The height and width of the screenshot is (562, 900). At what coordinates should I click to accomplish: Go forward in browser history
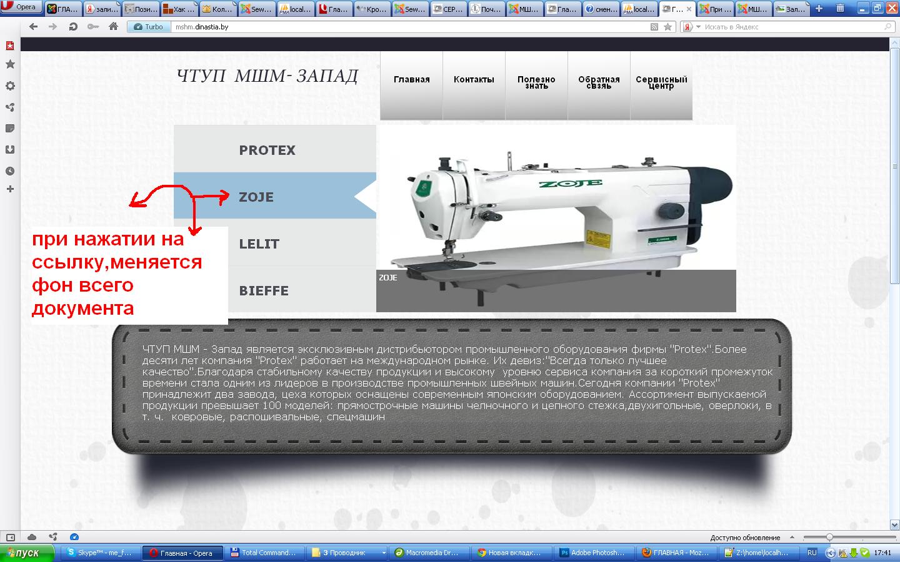(53, 27)
